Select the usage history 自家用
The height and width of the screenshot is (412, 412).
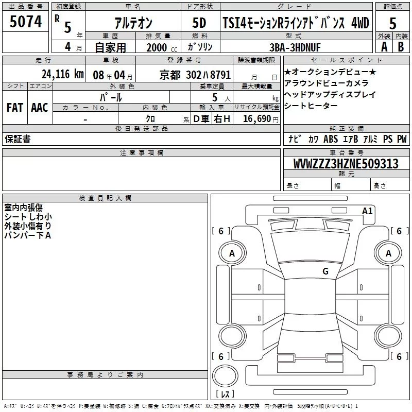pyautogui.click(x=110, y=47)
